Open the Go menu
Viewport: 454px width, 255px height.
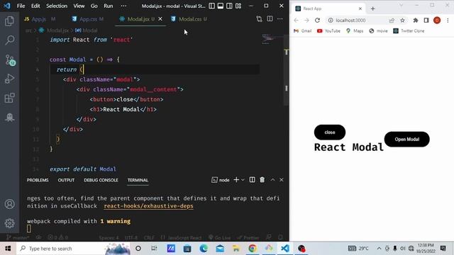point(94,6)
